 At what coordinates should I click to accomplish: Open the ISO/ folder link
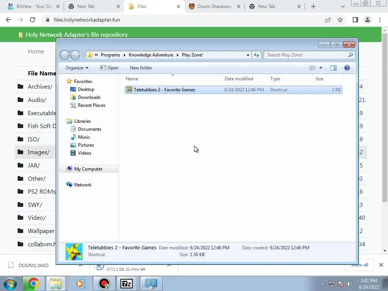(x=34, y=139)
